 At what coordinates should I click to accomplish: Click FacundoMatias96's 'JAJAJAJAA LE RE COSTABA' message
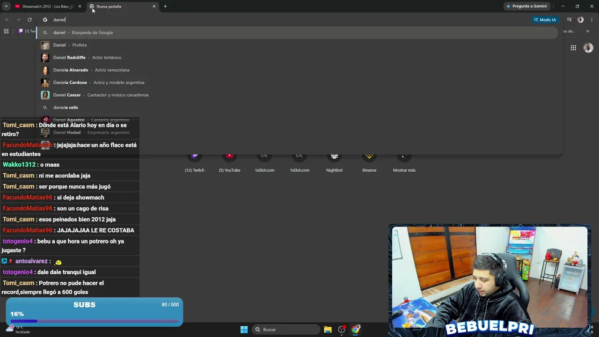[70, 230]
